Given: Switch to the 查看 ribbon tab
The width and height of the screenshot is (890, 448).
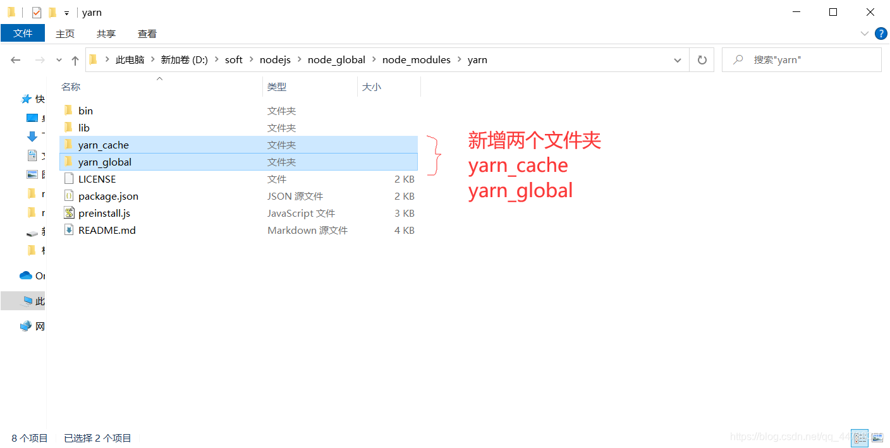Looking at the screenshot, I should tap(147, 33).
